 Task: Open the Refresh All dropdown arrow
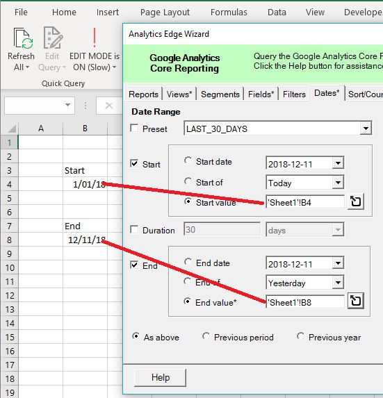[27, 67]
